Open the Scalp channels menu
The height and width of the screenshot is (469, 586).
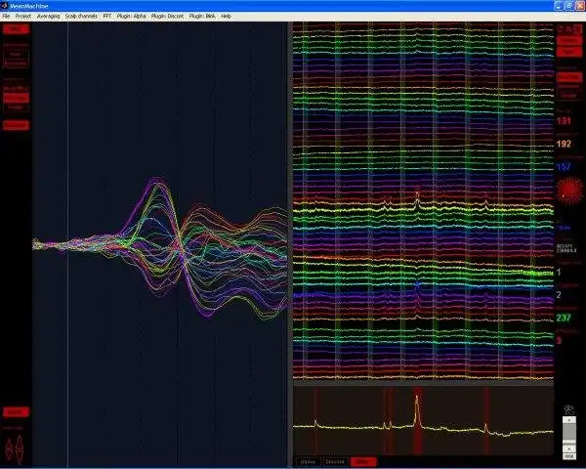coord(81,16)
